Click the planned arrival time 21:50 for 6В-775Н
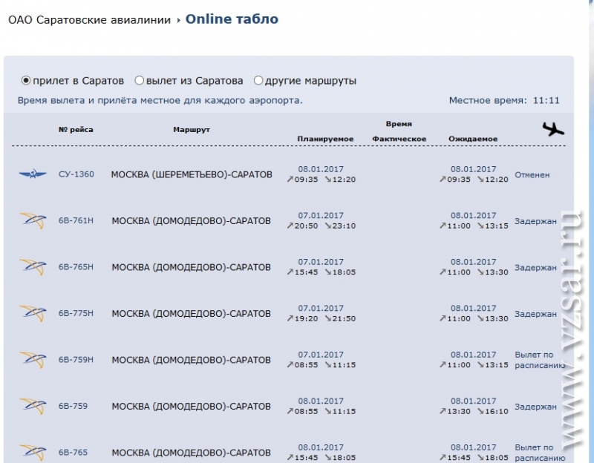Viewport: 594px width, 463px height. (344, 318)
